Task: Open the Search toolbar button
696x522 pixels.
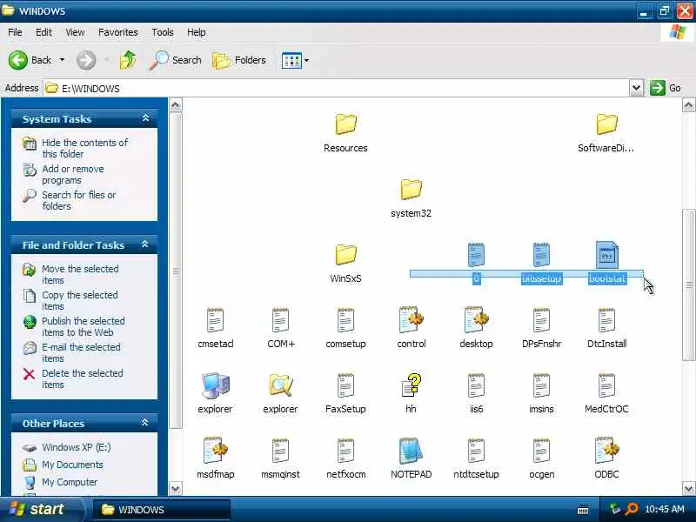Action: tap(176, 60)
